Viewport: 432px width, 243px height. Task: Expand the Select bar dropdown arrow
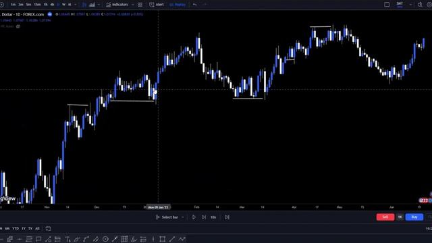tap(182, 217)
